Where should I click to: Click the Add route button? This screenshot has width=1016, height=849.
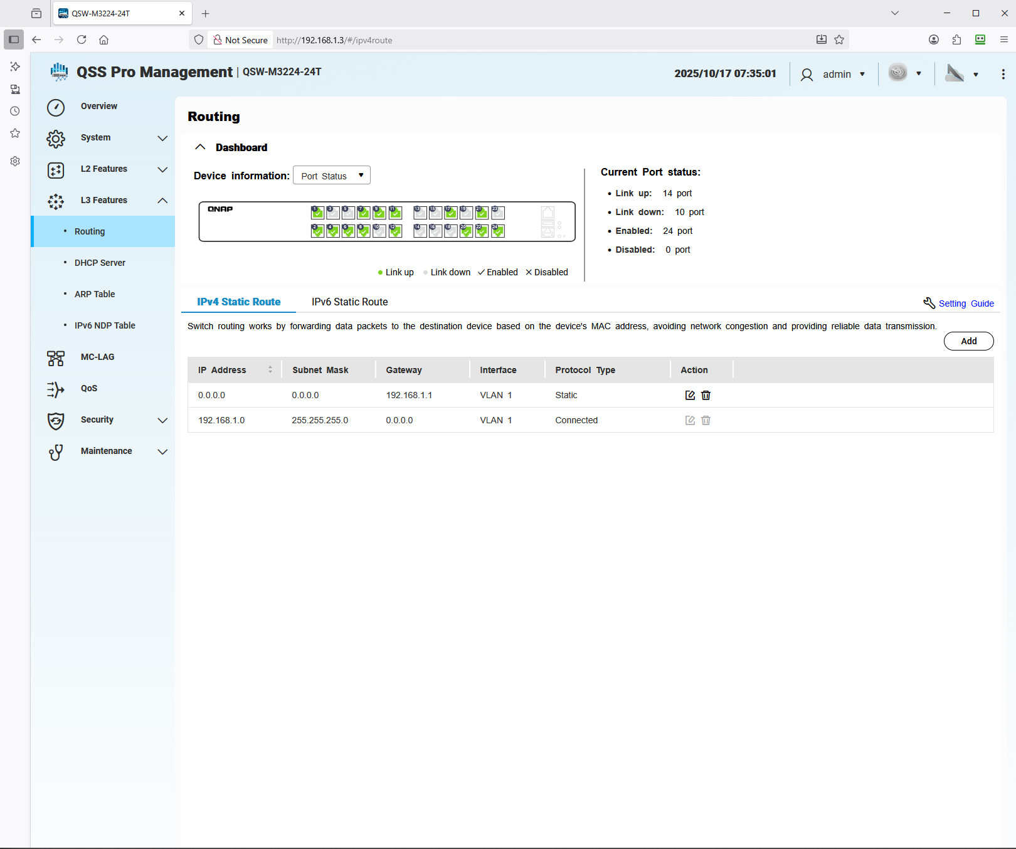pos(968,341)
